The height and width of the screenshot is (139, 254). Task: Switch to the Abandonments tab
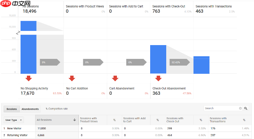[x=30, y=109]
